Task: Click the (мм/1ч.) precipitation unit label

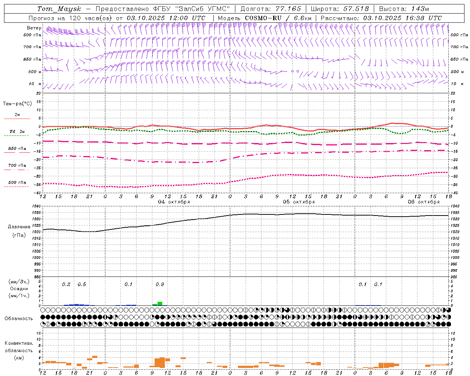Action: point(19,296)
